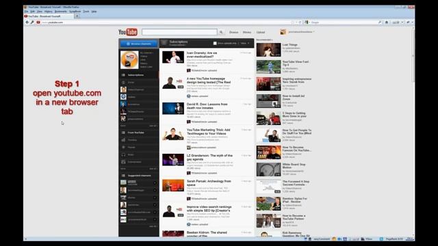Open the Tools menu
Viewport: 438px width, 246px height.
[x=86, y=12]
